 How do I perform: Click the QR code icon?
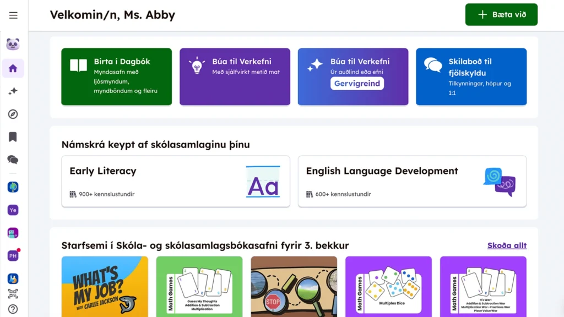13,294
